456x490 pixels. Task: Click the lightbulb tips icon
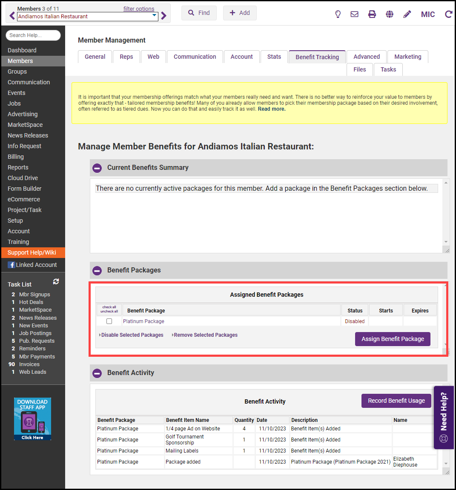click(x=338, y=14)
